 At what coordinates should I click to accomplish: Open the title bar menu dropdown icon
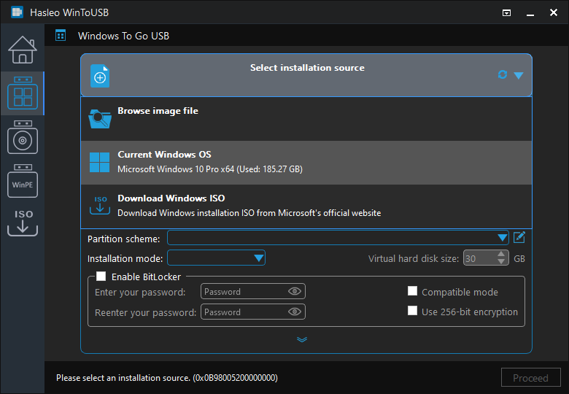506,13
